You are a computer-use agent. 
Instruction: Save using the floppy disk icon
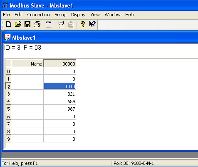(x=27, y=24)
